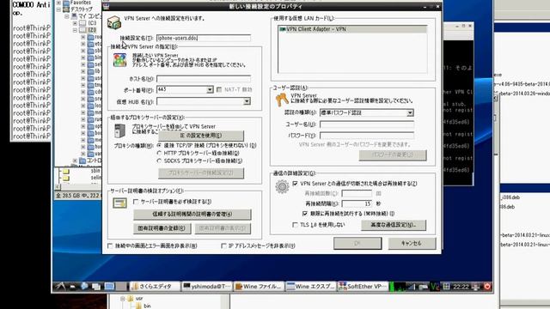Open the port number 443 dropdown
Screen dimensions: 550x309
pos(210,89)
